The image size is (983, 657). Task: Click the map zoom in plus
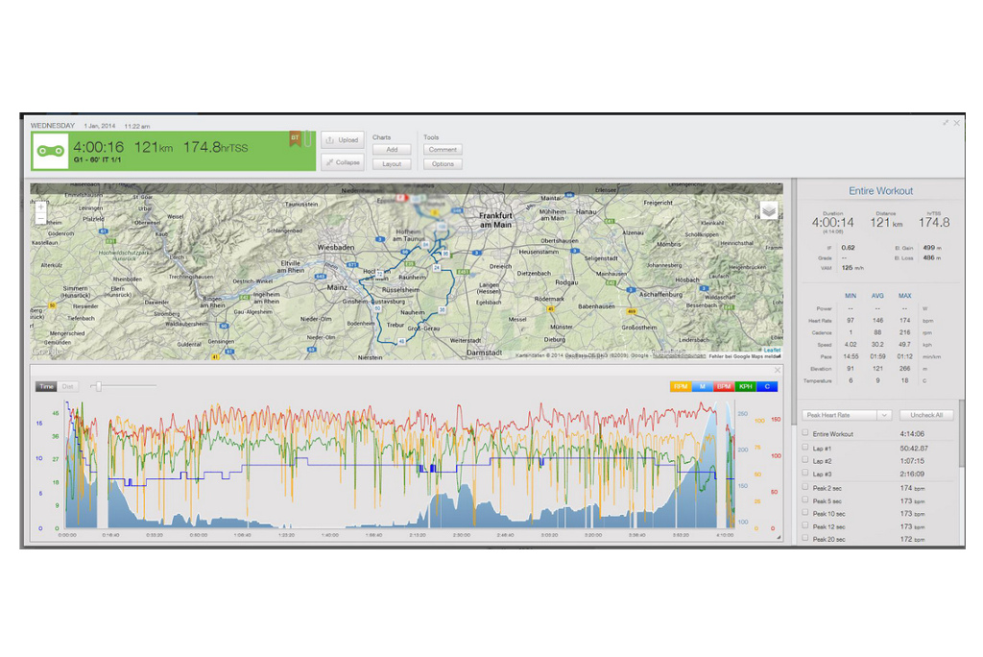(40, 207)
